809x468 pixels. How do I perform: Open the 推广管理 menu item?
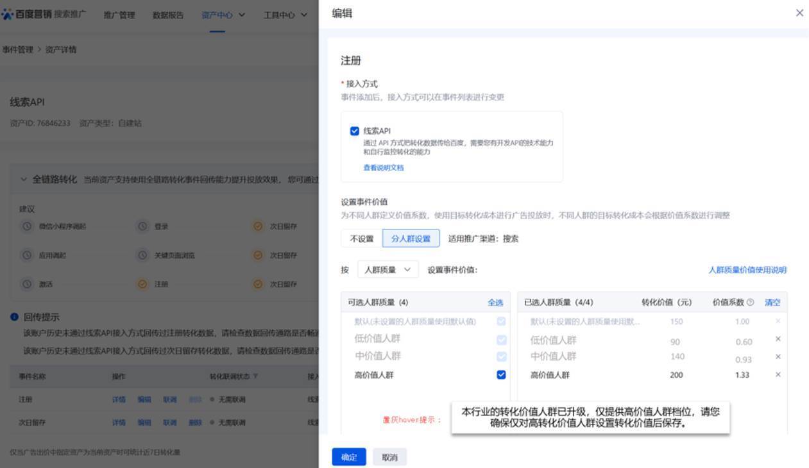pyautogui.click(x=119, y=15)
